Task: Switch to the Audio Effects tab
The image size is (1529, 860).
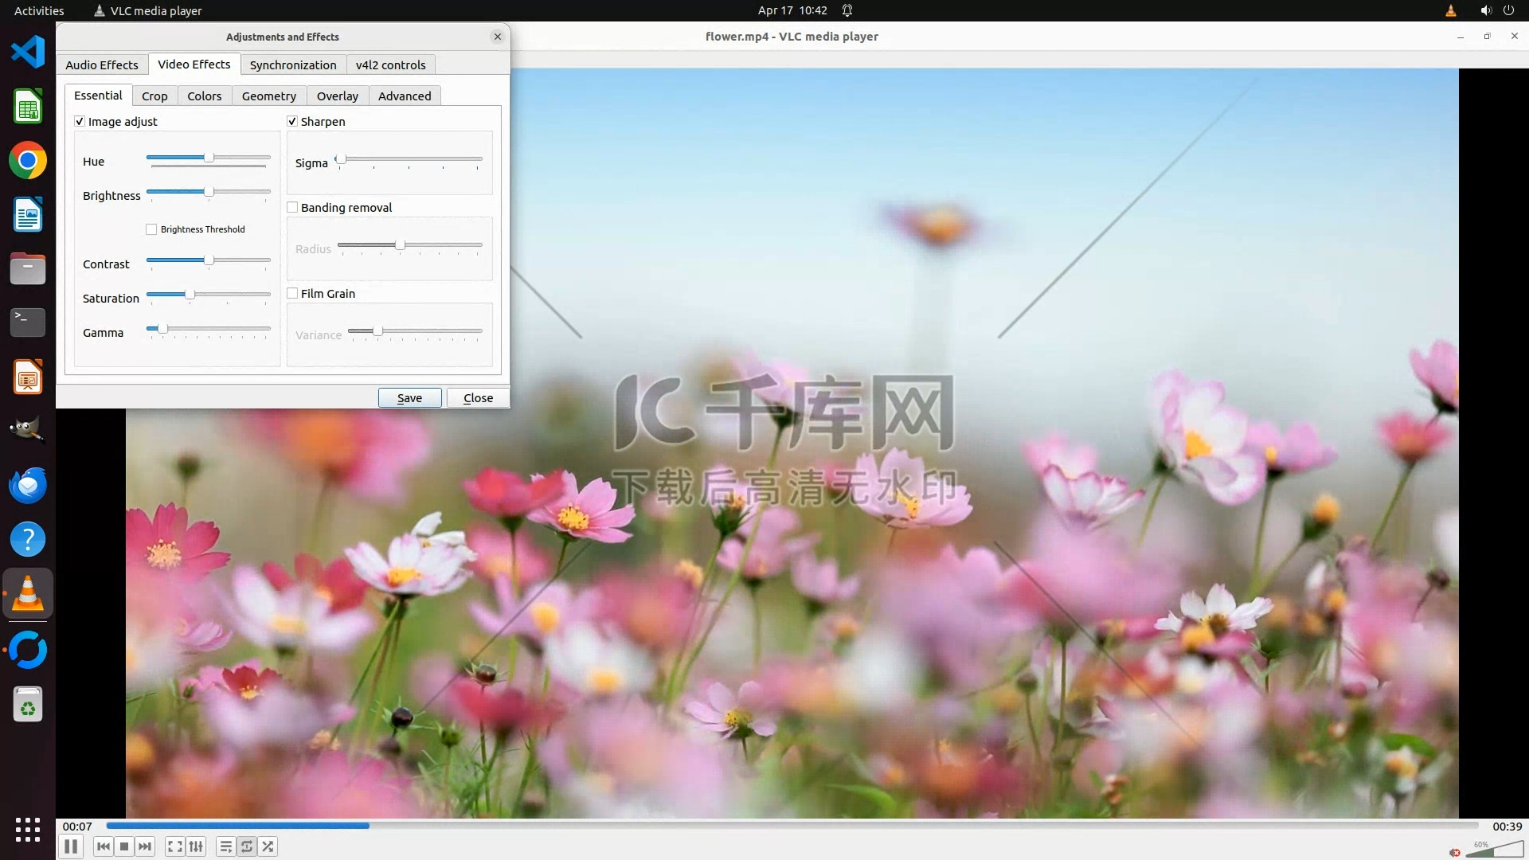Action: (x=101, y=64)
